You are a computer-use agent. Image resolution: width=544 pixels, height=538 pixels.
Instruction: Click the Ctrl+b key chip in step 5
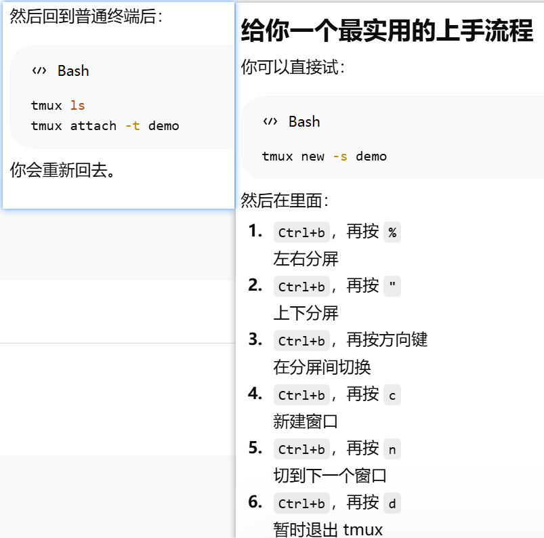(301, 449)
